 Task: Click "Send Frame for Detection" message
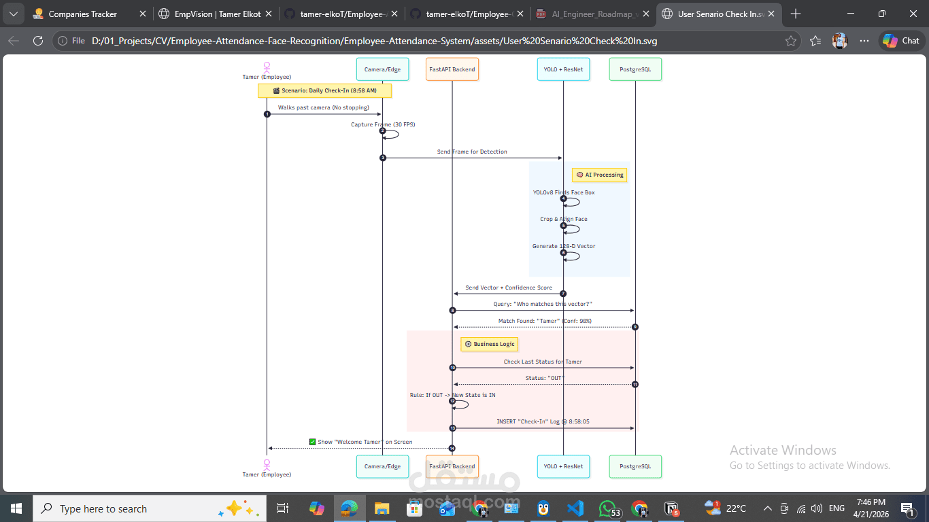[472, 152]
